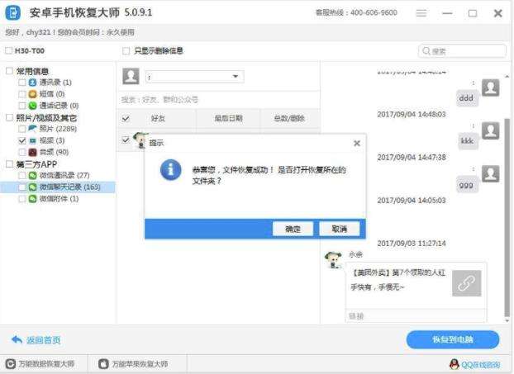The height and width of the screenshot is (374, 514).
Task: Click the chat panel vertical scrollbar
Action: point(507,216)
